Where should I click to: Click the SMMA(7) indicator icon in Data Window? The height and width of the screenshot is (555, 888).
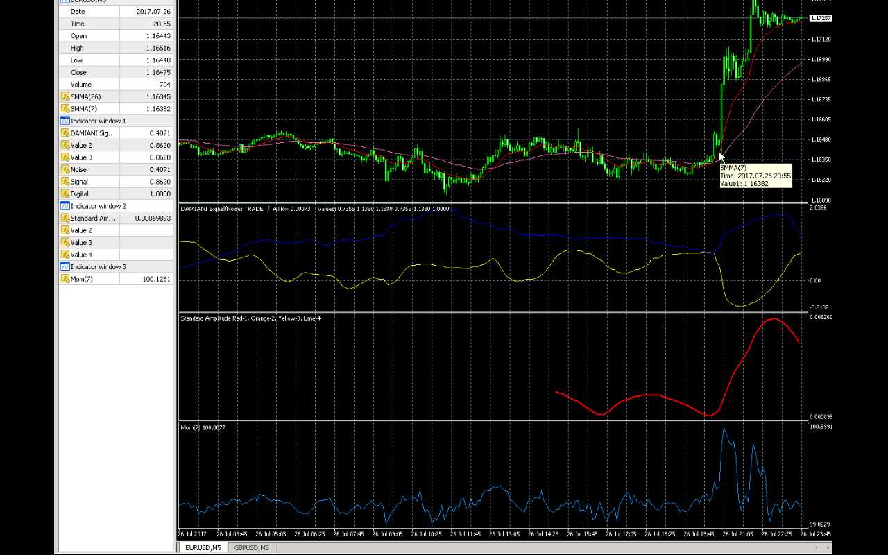tap(65, 109)
